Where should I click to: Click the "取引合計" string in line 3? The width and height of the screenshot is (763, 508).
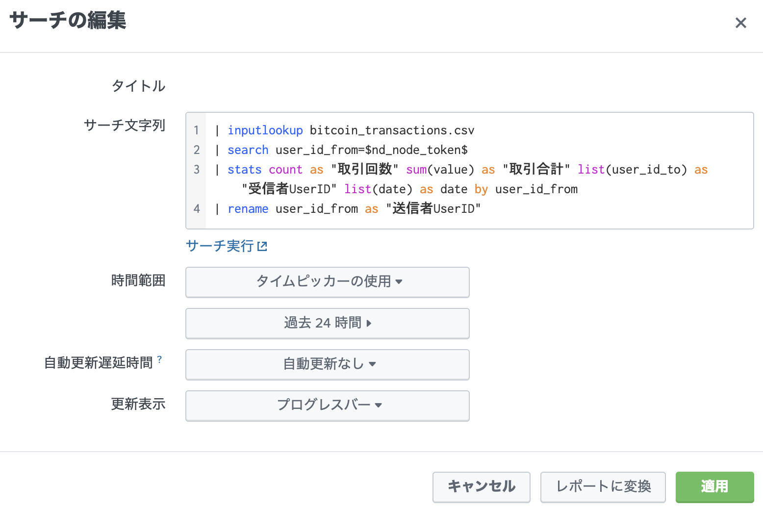tap(536, 170)
